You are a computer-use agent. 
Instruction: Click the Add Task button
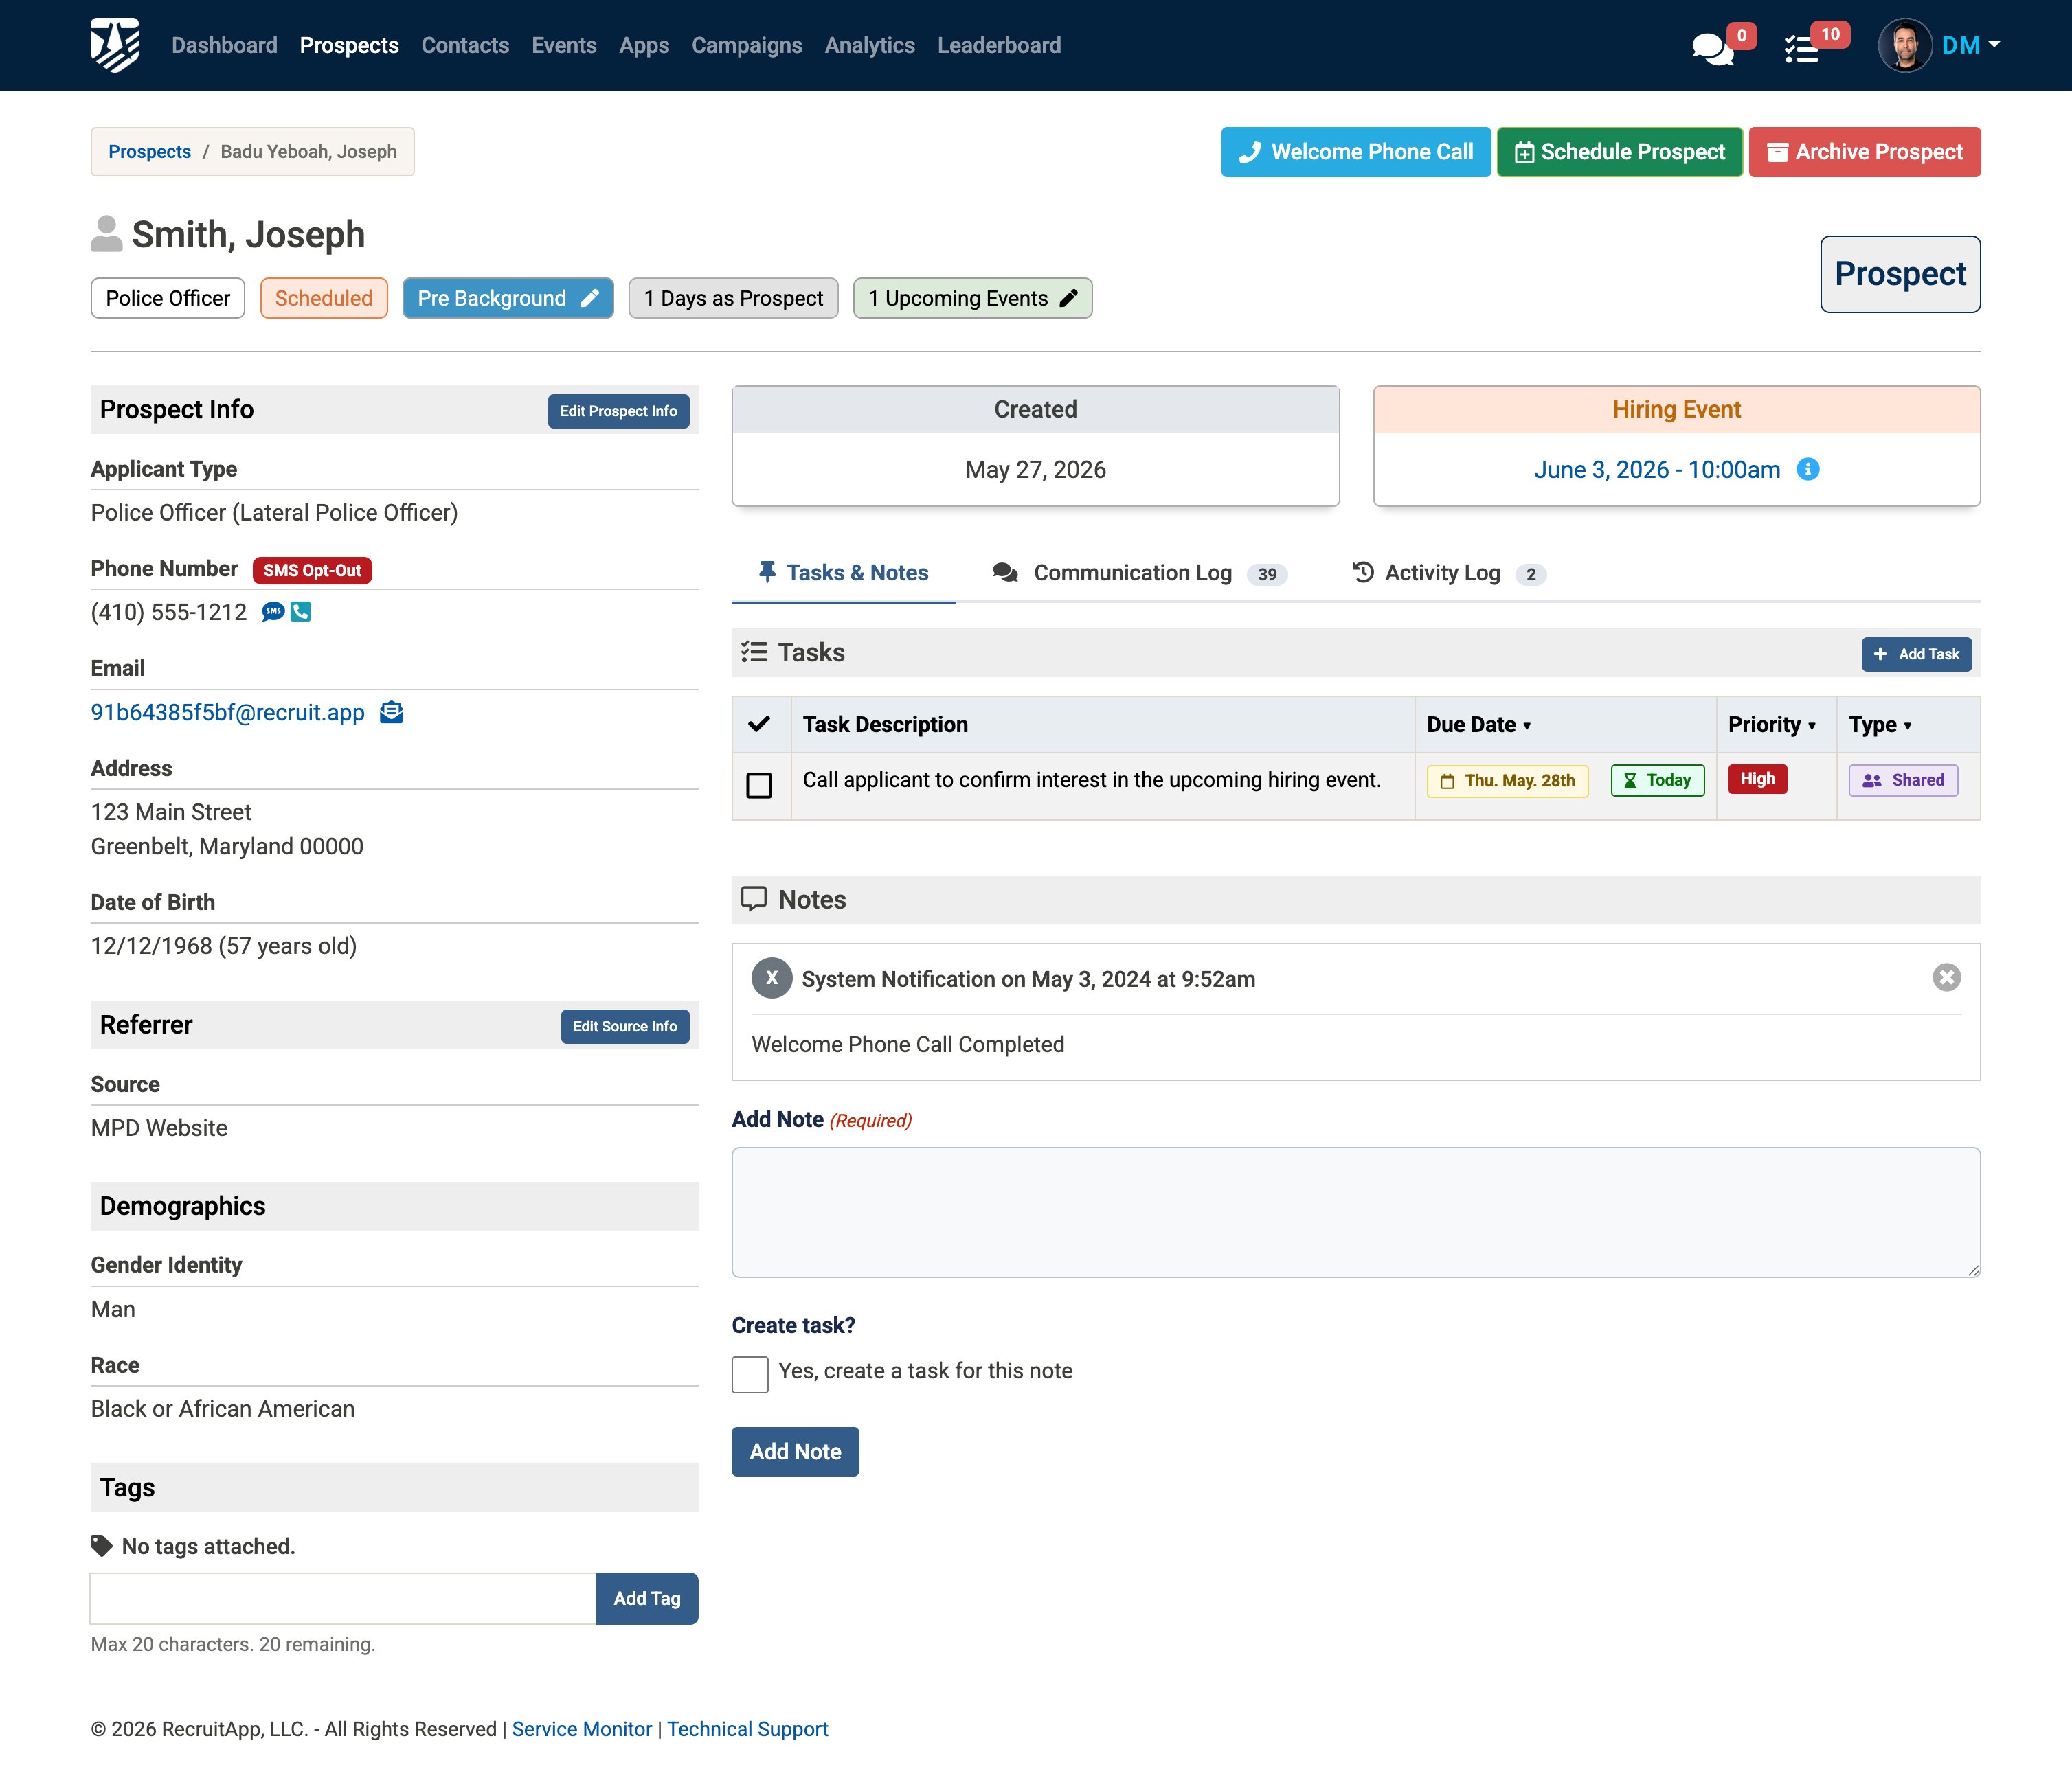(1916, 654)
